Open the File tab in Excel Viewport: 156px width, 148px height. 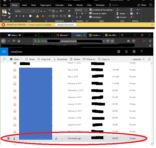pos(5,5)
